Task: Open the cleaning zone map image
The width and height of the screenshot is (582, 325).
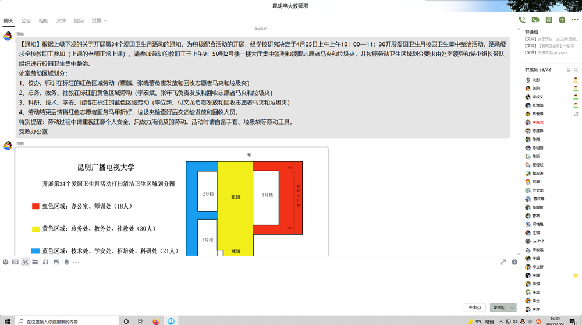Action: click(172, 202)
